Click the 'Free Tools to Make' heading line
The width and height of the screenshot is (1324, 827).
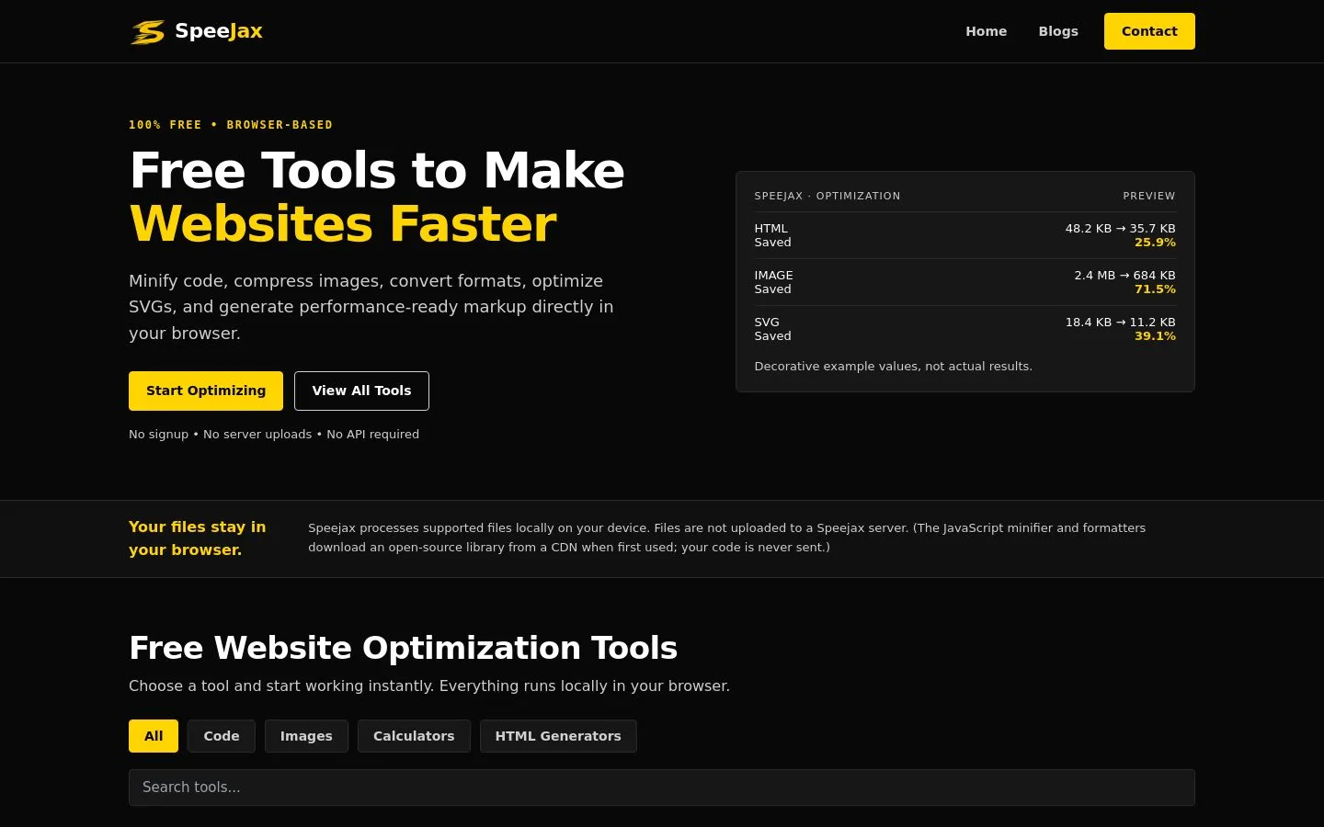click(377, 171)
